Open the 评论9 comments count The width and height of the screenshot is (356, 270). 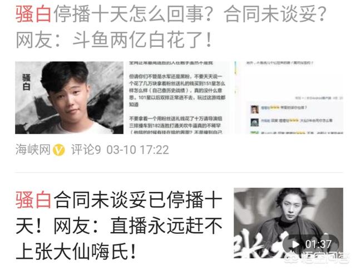[86, 150]
